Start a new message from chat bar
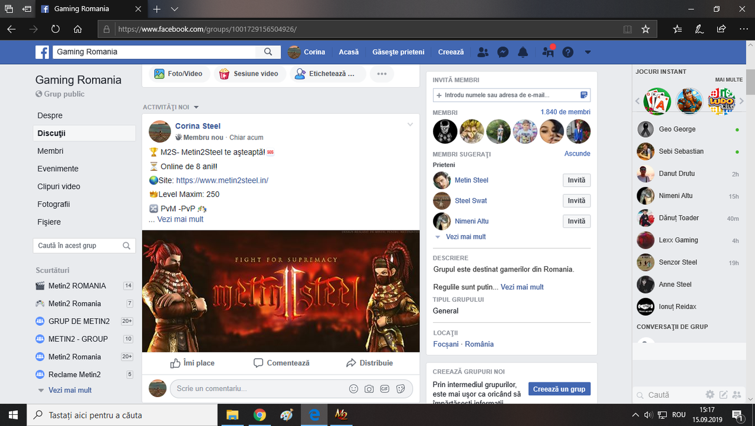This screenshot has width=755, height=426. pos(723,394)
